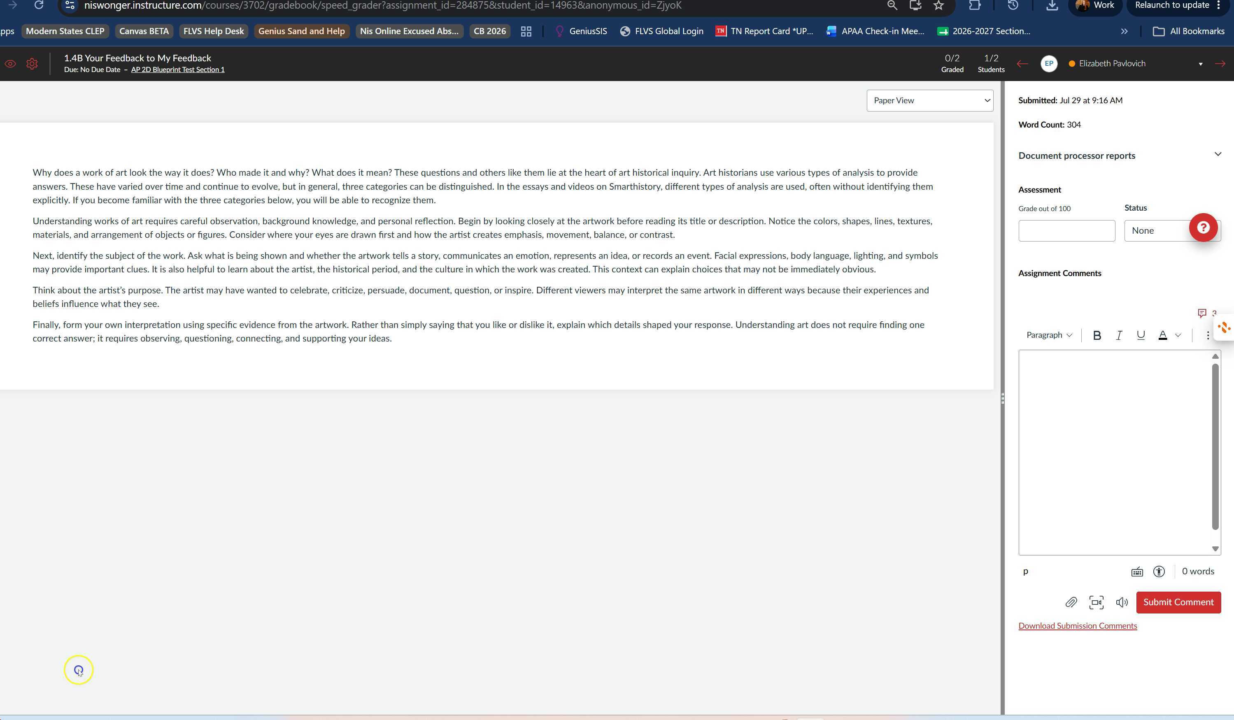Toggle the post policies eye icon
The width and height of the screenshot is (1234, 720).
click(10, 64)
